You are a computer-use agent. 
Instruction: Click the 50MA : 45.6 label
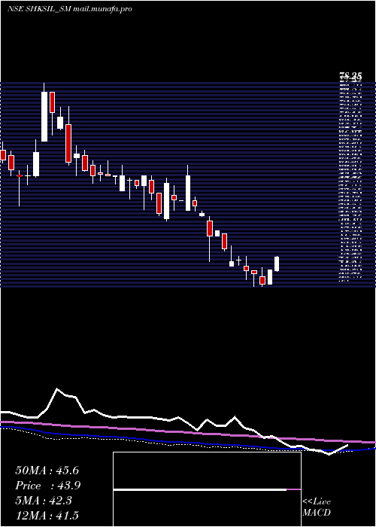(x=47, y=471)
